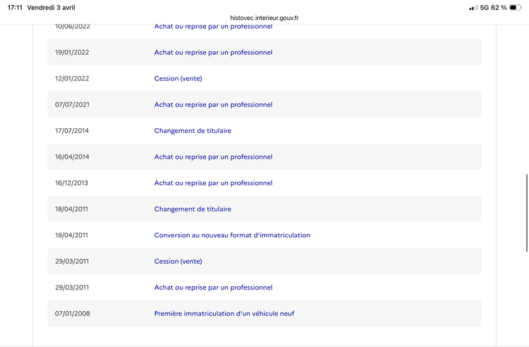
Task: Click the histovec.interieur.gouv.fr address bar
Action: pos(264,19)
